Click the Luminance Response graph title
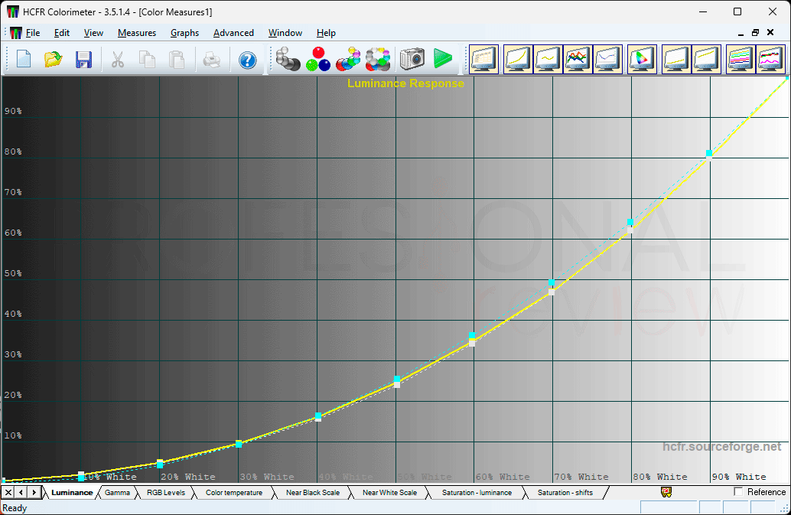Viewport: 791px width, 515px height. [x=405, y=83]
